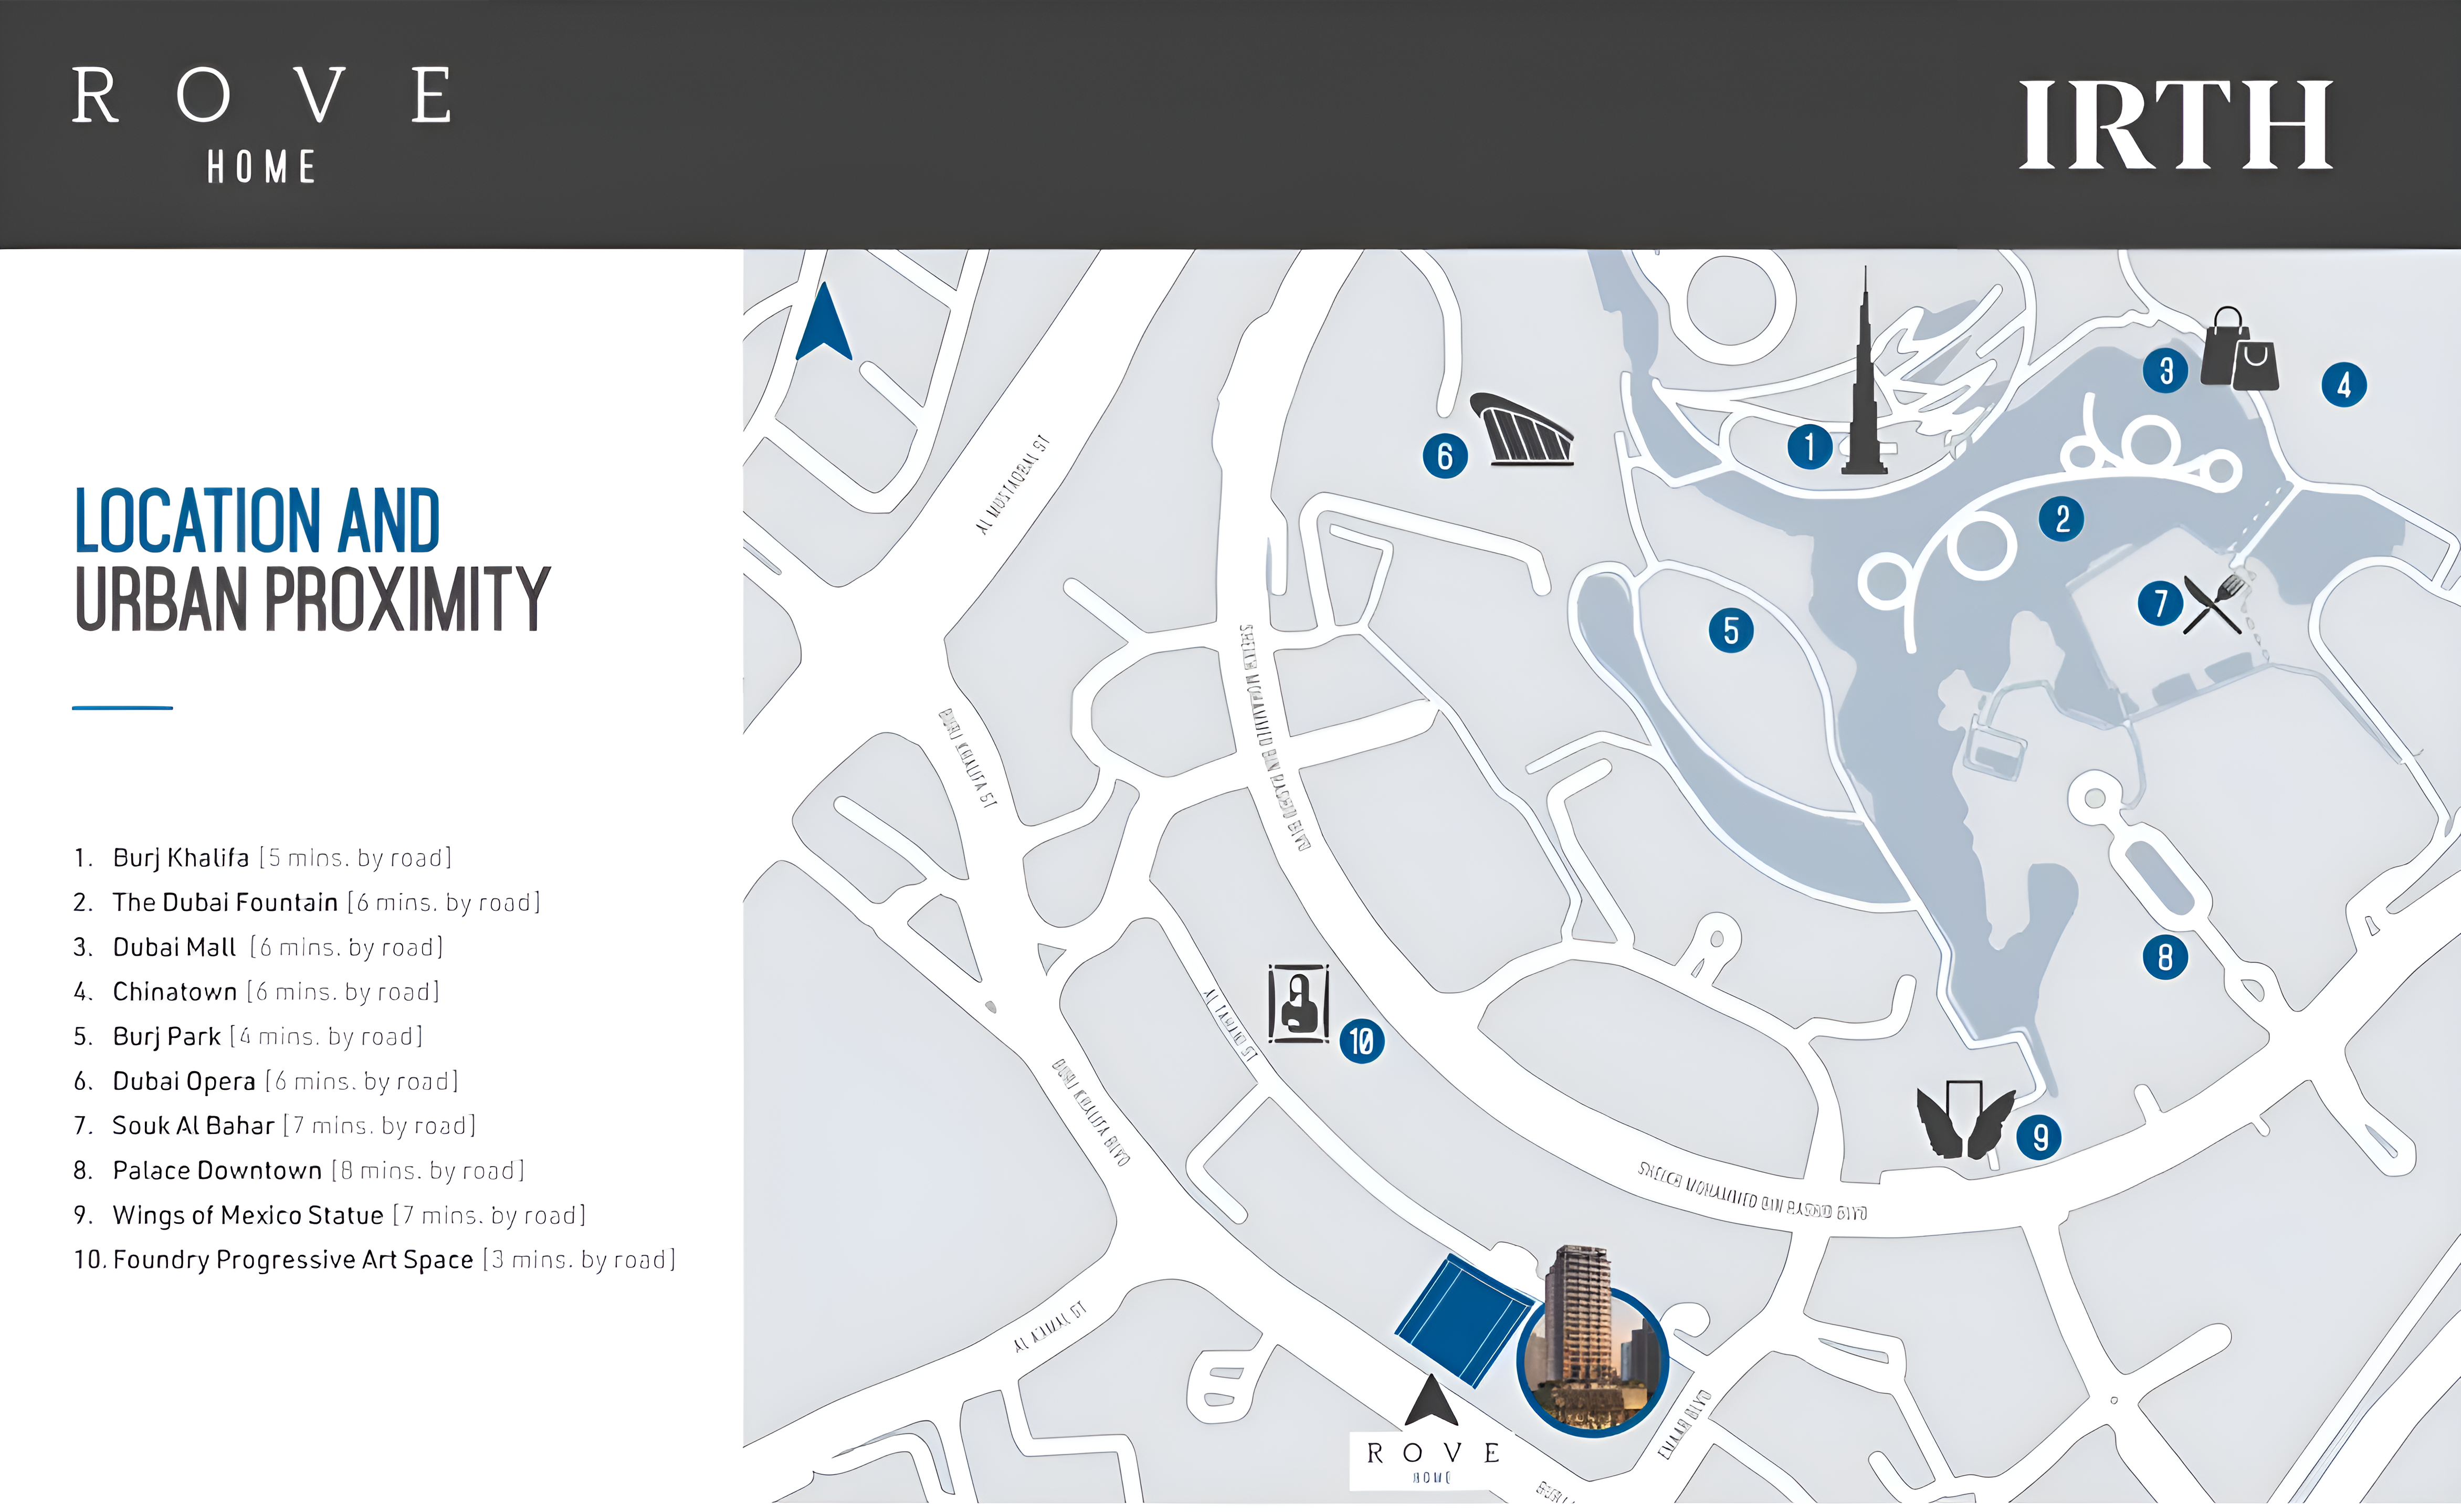The width and height of the screenshot is (2461, 1512).
Task: Click the blue plot rectangle on map
Action: [1464, 1321]
